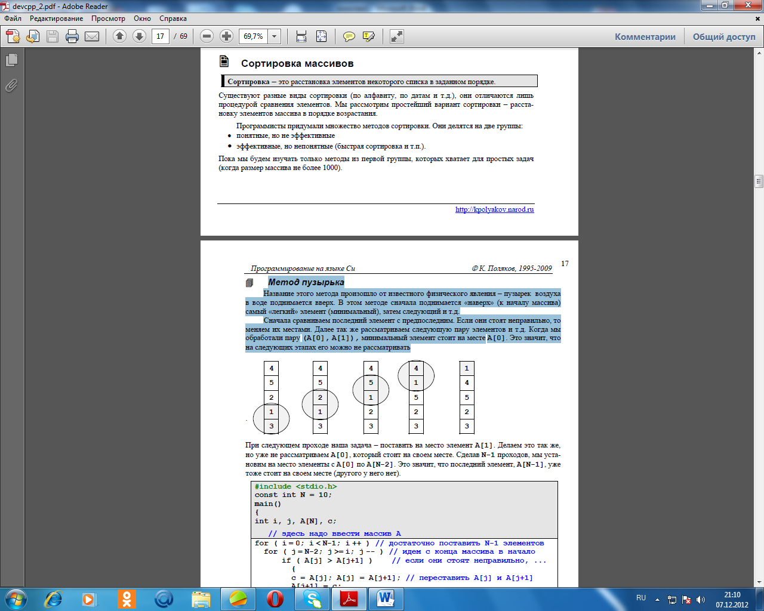Click the convert PDF file icon

coord(33,36)
